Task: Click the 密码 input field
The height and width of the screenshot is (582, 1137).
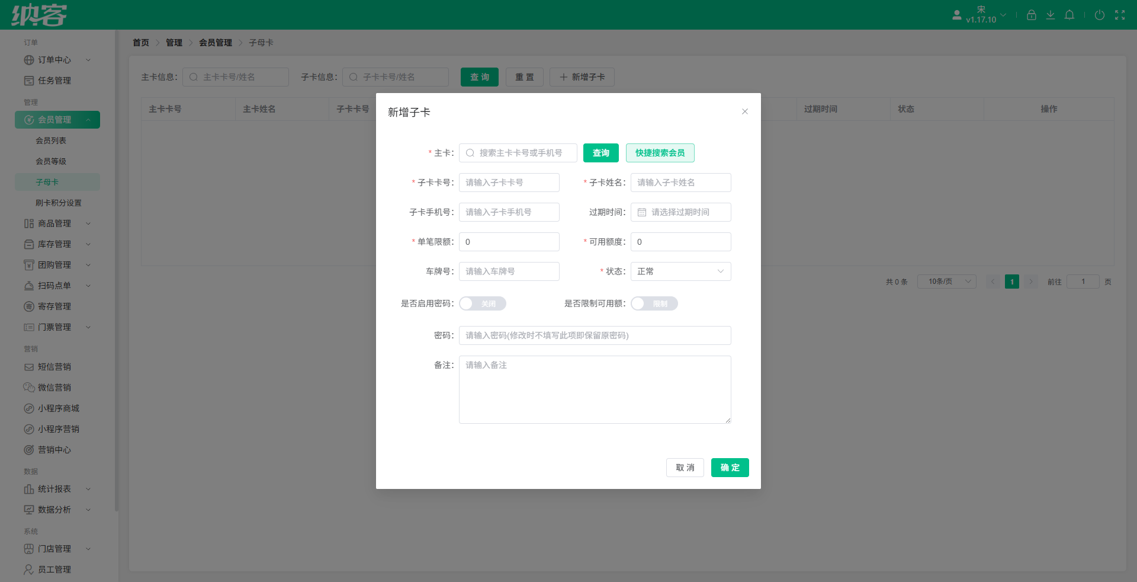Action: [x=595, y=335]
